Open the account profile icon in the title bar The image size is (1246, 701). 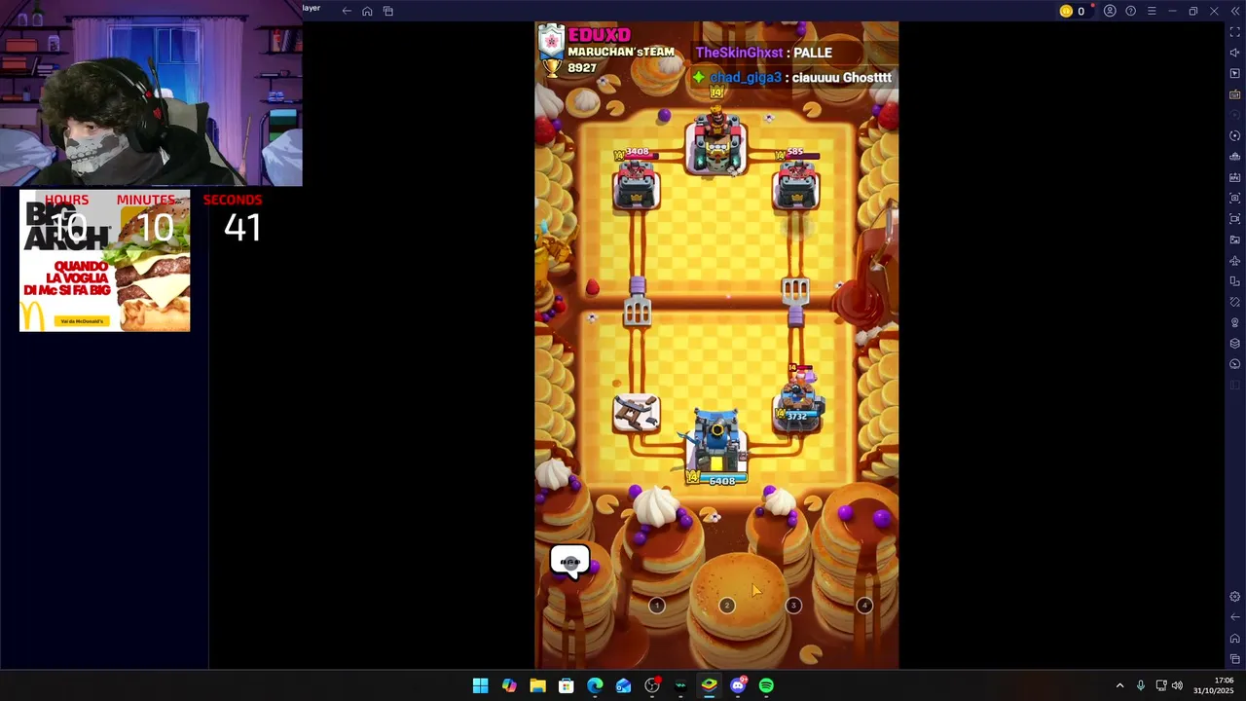[x=1110, y=11]
